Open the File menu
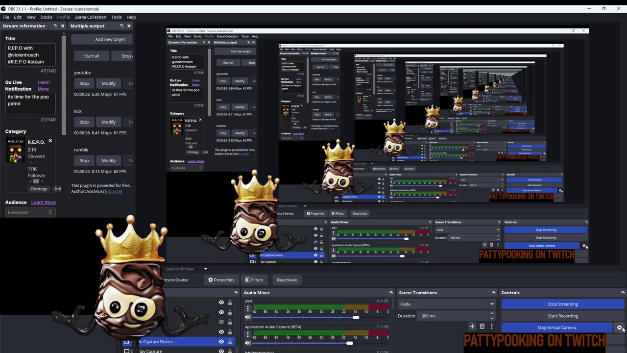Image resolution: width=627 pixels, height=353 pixels. 6,17
